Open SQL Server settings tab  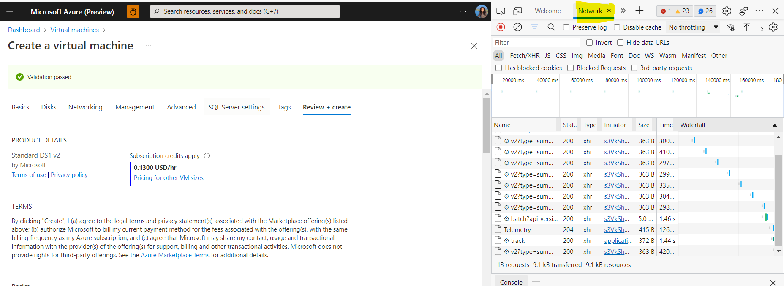[236, 107]
